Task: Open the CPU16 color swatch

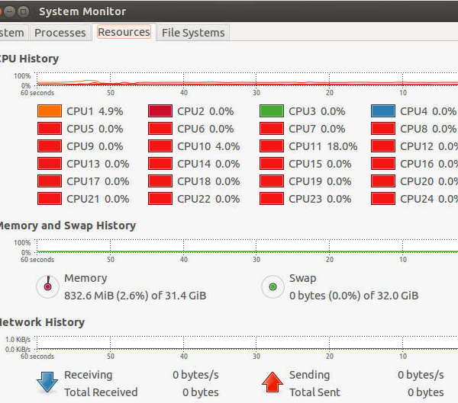Action: pos(383,164)
